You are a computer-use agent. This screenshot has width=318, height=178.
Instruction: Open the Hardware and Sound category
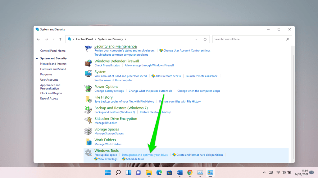click(53, 69)
